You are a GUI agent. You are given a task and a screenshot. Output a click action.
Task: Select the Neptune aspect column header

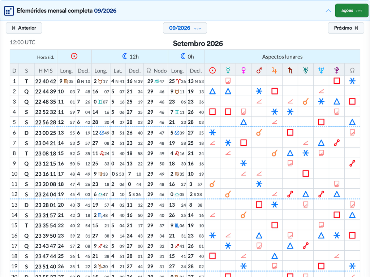coord(321,70)
